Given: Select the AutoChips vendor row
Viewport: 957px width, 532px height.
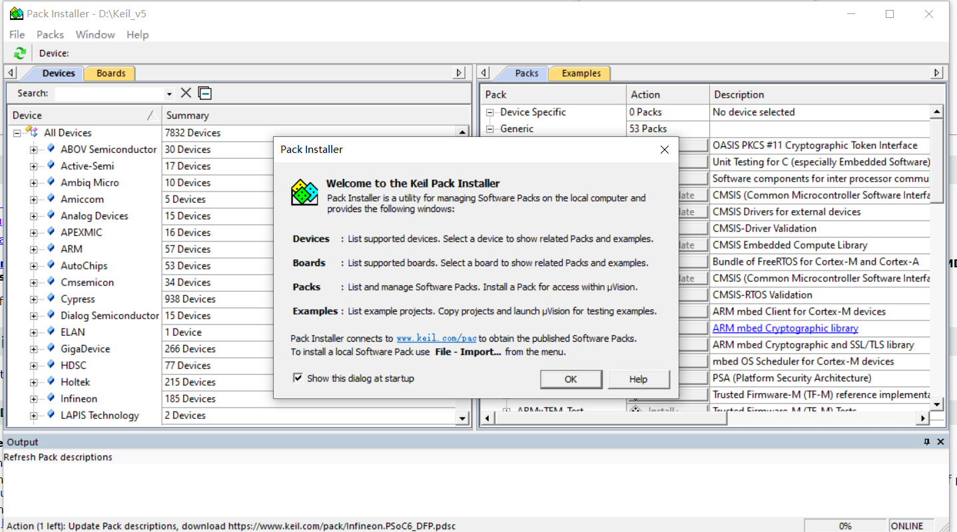Looking at the screenshot, I should (84, 265).
